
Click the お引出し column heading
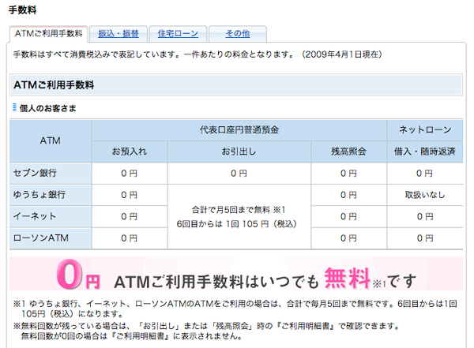coord(239,151)
